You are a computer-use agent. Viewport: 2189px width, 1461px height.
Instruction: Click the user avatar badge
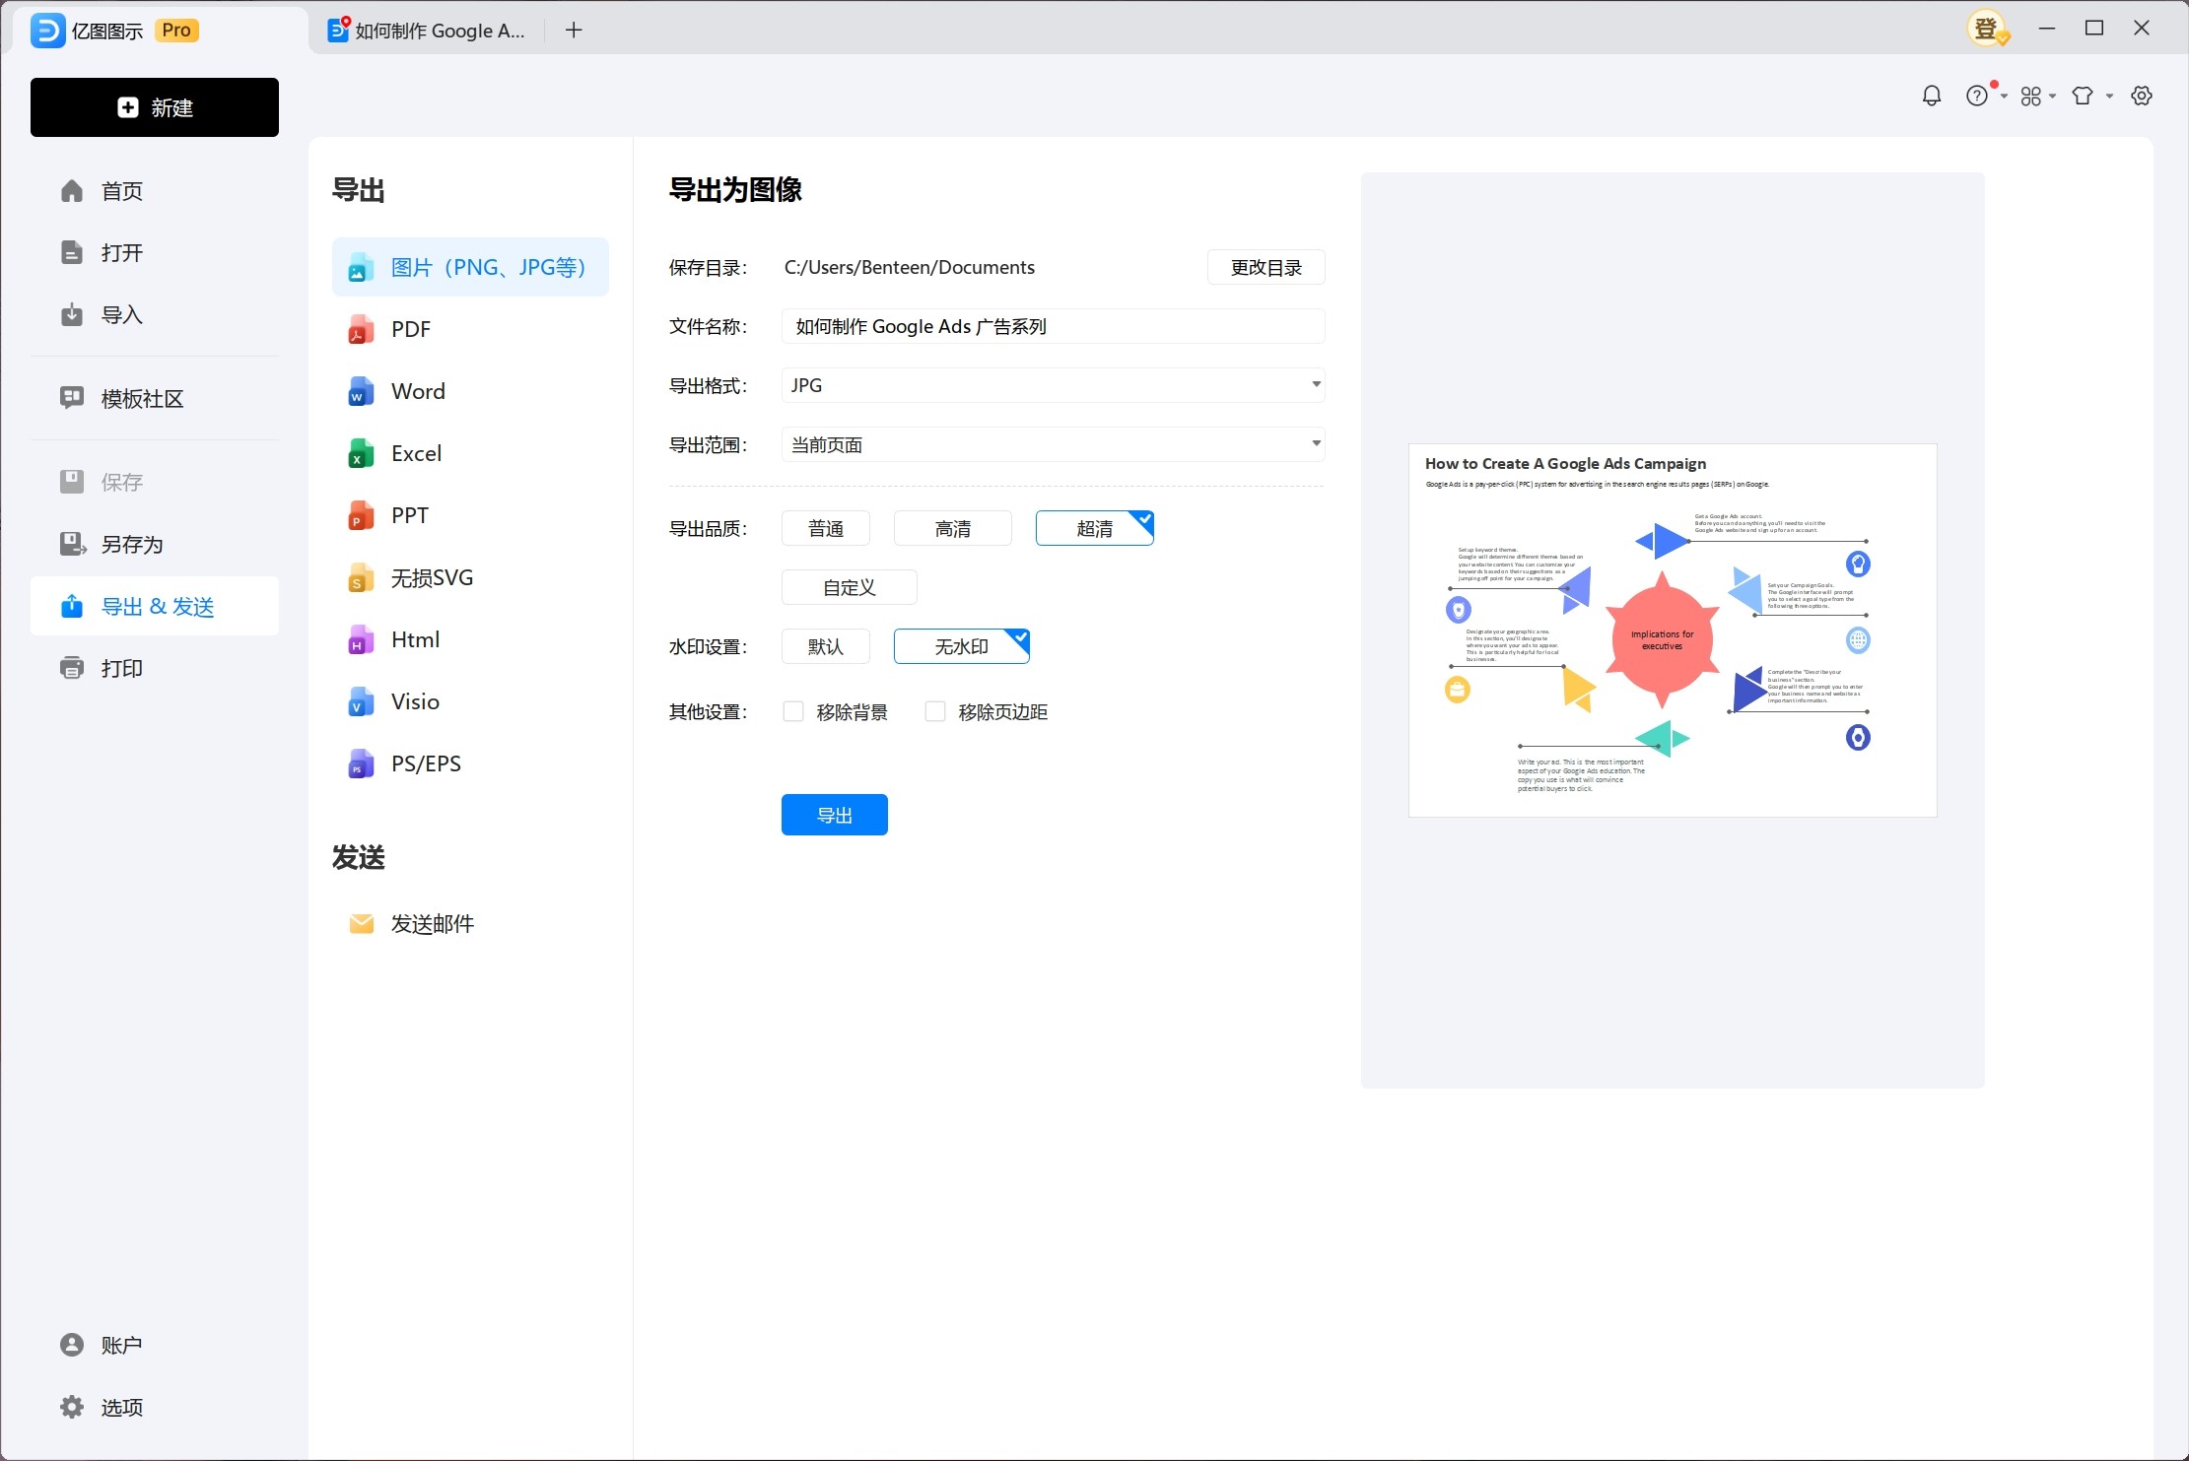pyautogui.click(x=1987, y=29)
